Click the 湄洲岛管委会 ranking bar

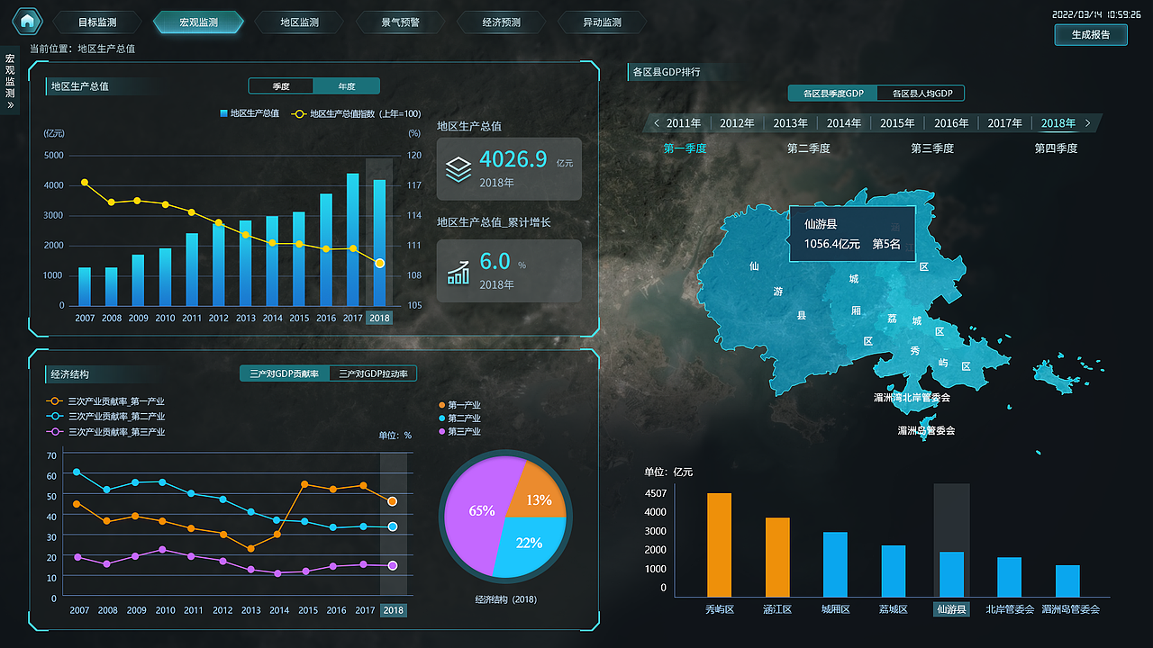tap(1067, 580)
